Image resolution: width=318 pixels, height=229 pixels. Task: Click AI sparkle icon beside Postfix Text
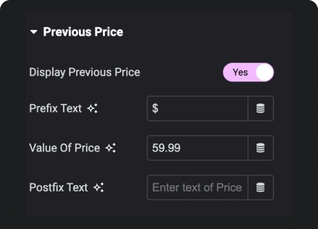[x=99, y=188]
